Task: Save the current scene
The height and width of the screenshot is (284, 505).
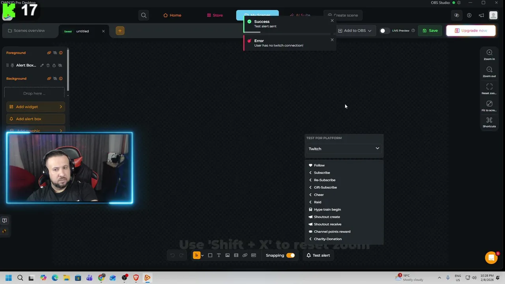Action: [430, 30]
